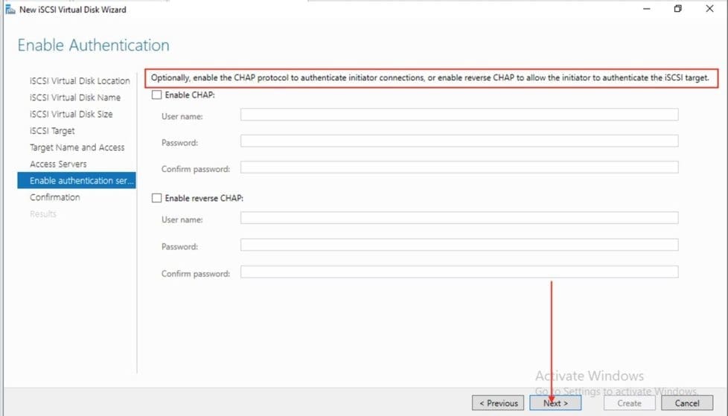Click the CHAP Confirm password field
728x416 pixels.
pos(459,167)
